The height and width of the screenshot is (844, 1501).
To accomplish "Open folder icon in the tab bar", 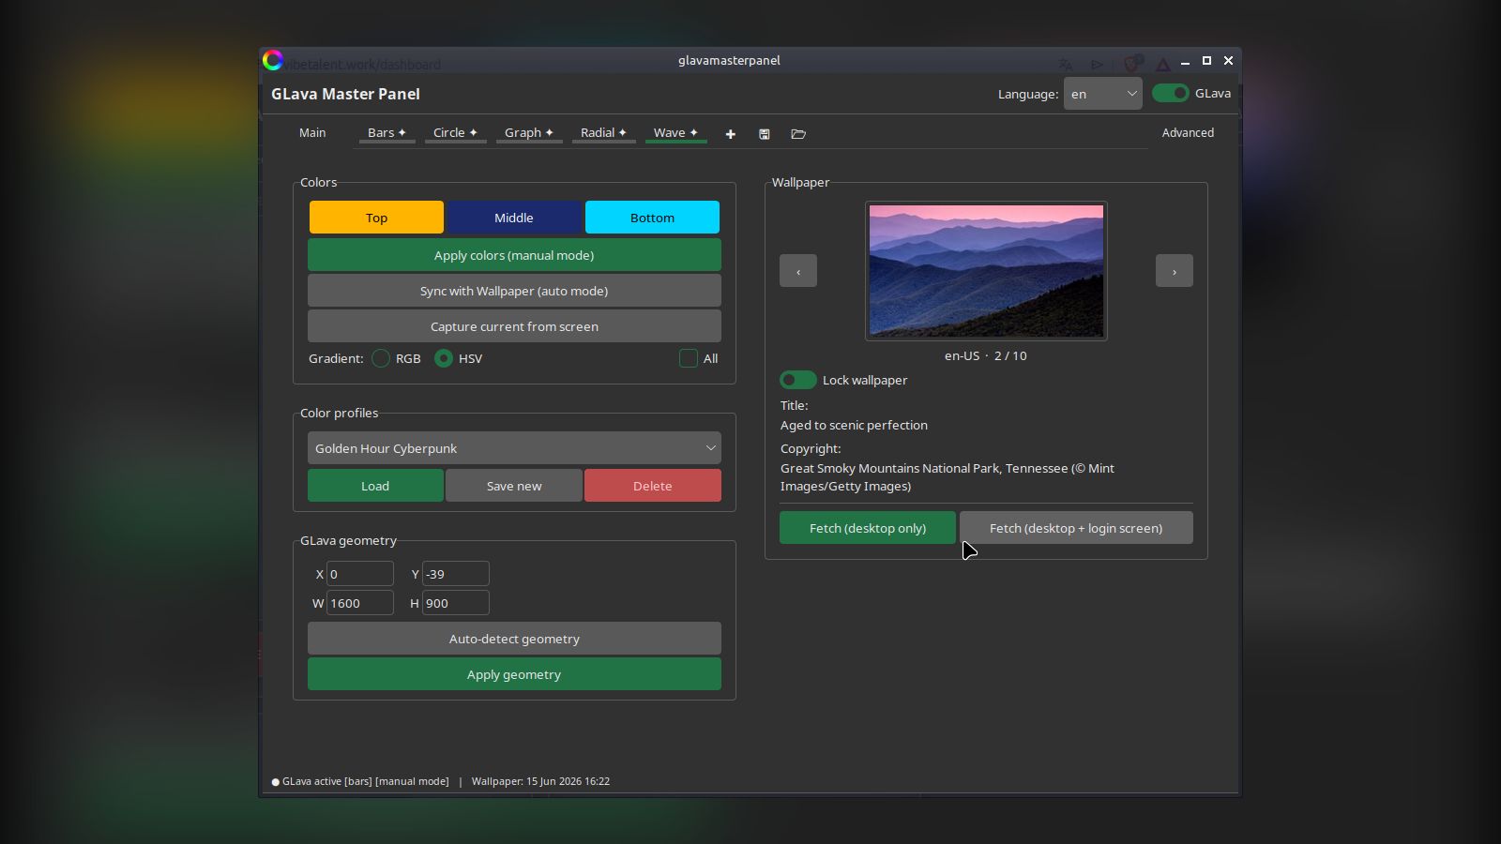I will (x=798, y=134).
